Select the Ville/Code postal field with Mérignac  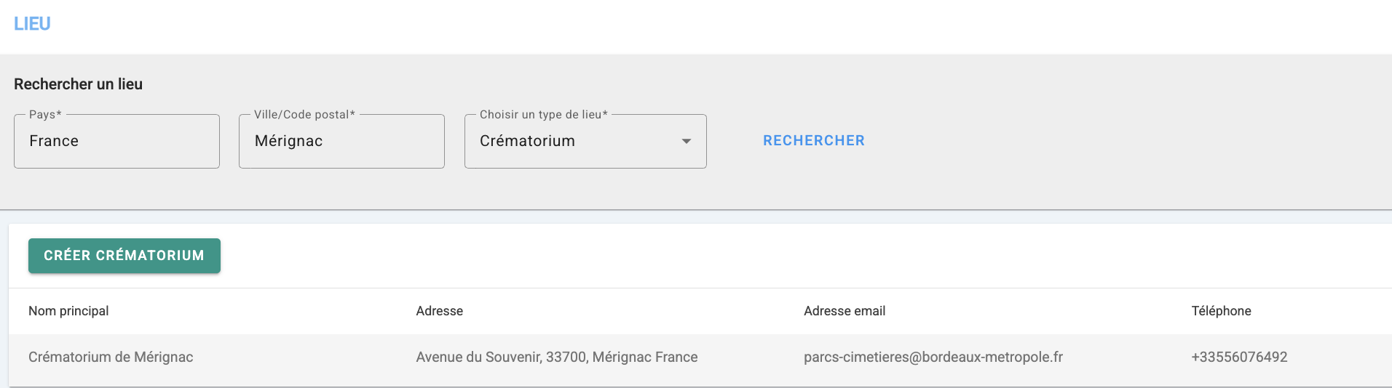pyautogui.click(x=341, y=141)
